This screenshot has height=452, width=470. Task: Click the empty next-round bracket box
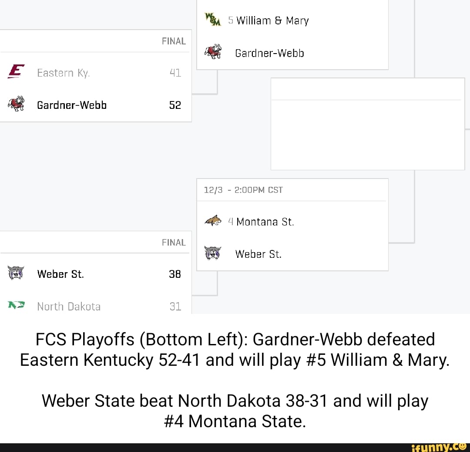point(368,124)
